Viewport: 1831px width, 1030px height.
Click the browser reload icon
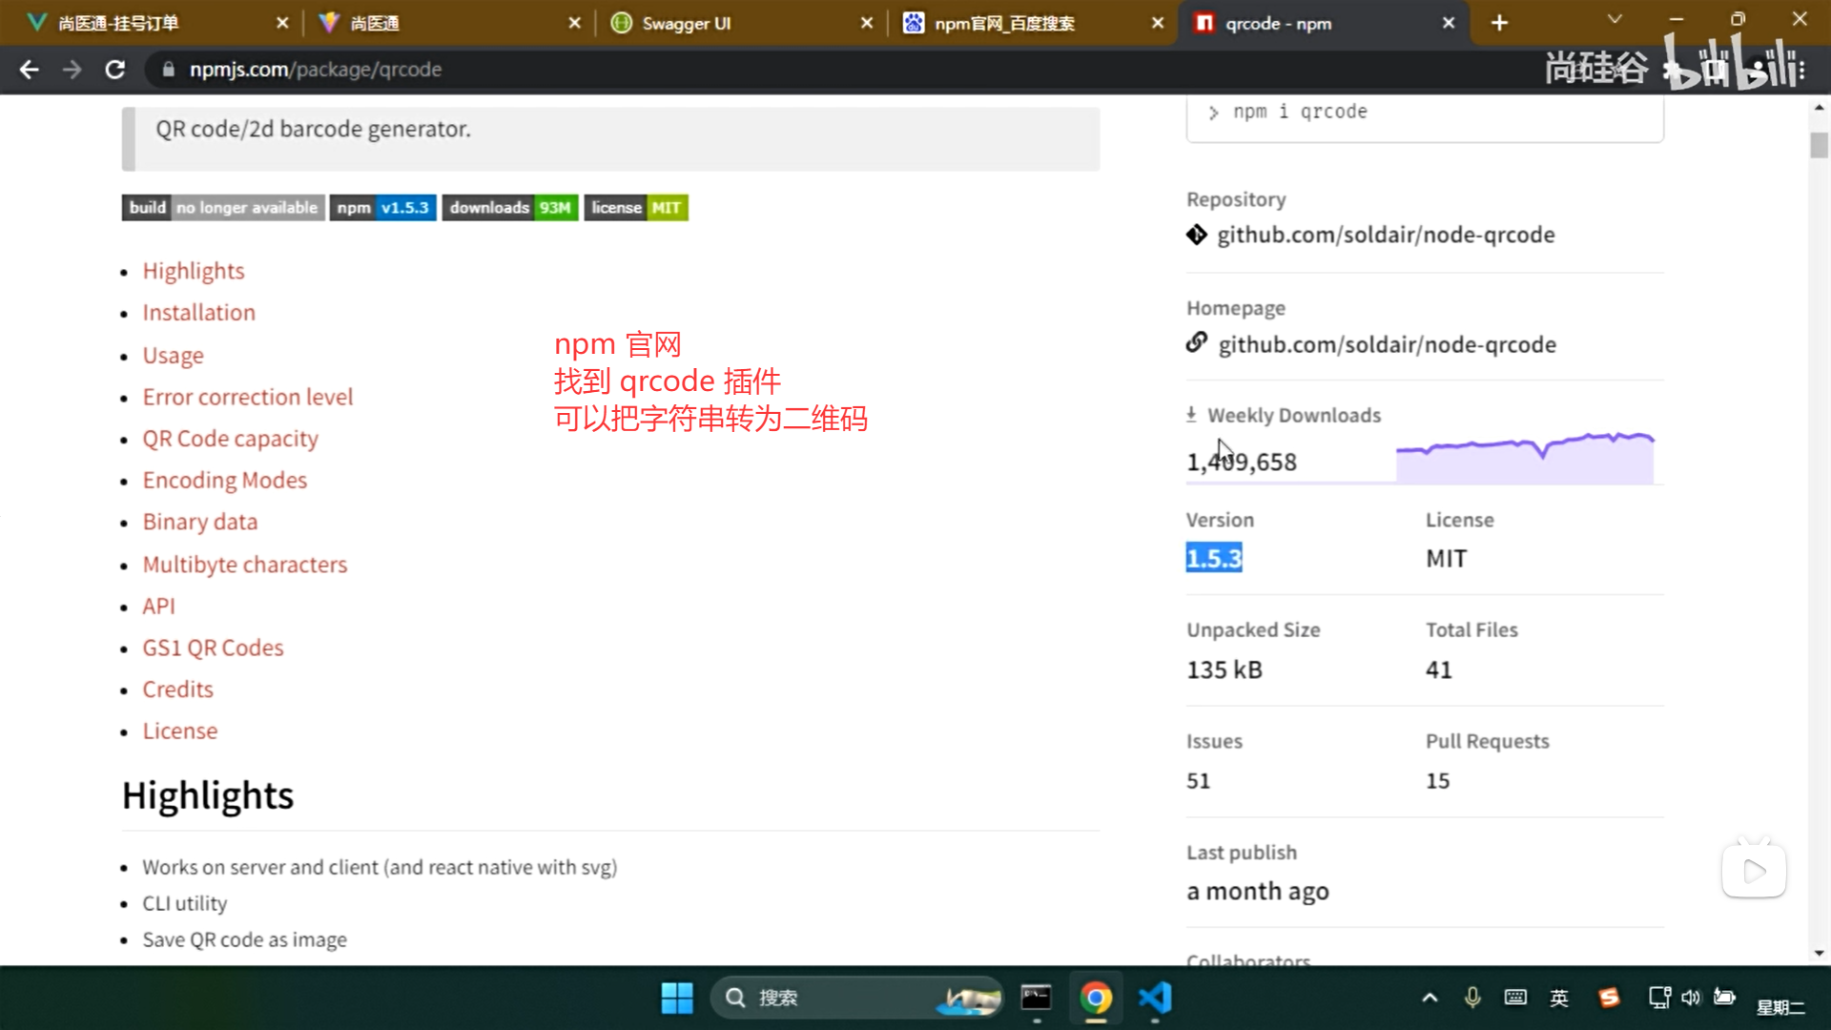click(114, 70)
